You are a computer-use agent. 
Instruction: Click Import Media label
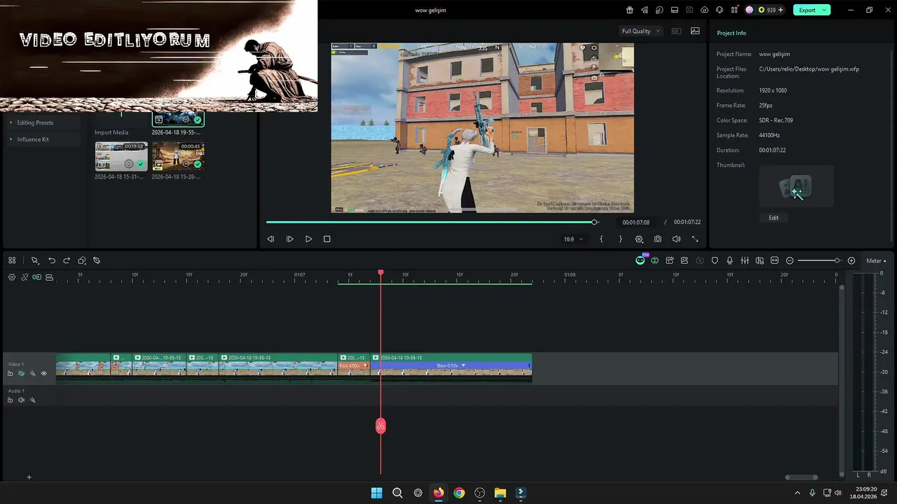(111, 132)
